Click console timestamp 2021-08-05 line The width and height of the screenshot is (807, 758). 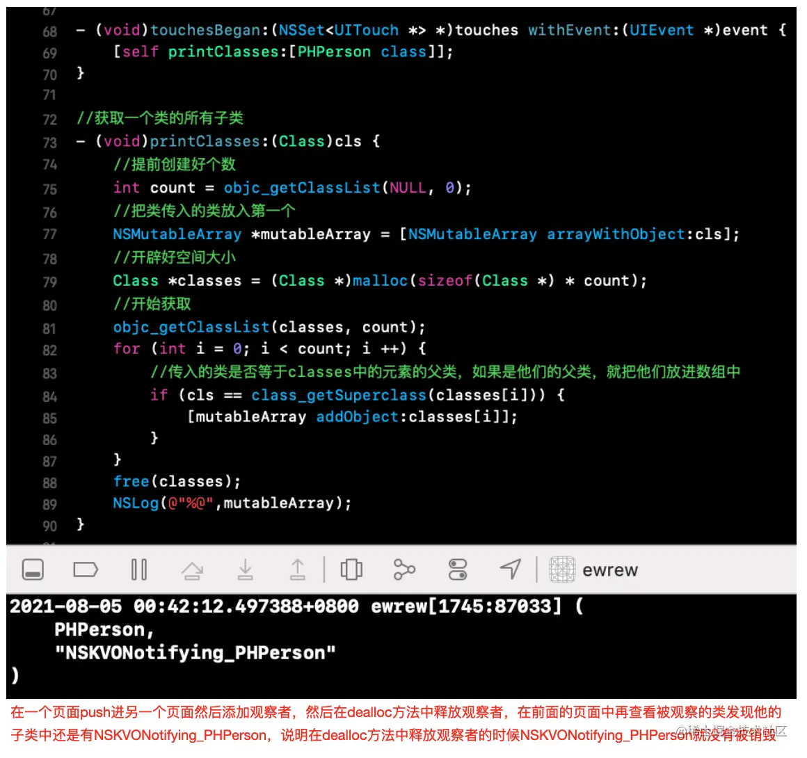(x=296, y=606)
